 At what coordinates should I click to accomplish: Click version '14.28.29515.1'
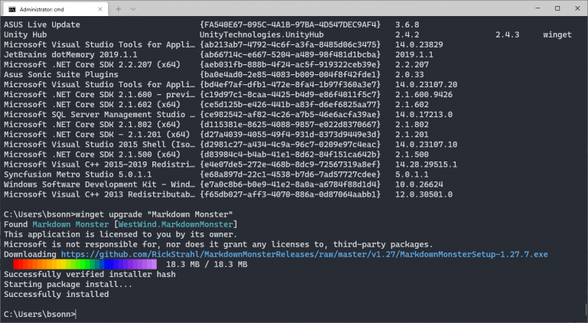(x=426, y=165)
